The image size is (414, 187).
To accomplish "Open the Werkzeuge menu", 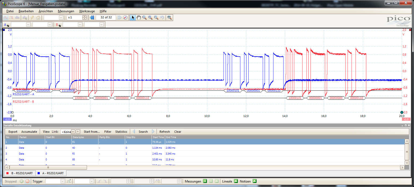I will 87,11.
